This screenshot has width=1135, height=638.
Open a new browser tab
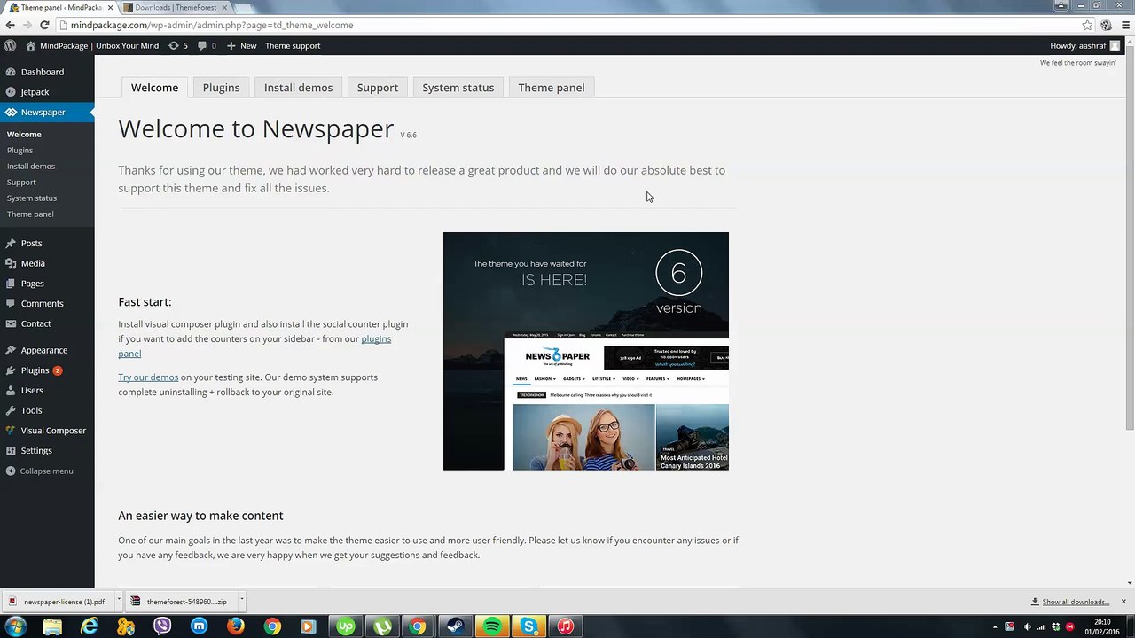click(242, 7)
